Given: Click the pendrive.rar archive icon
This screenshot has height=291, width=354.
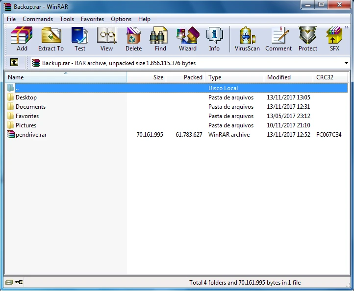Looking at the screenshot, I should click(x=11, y=134).
